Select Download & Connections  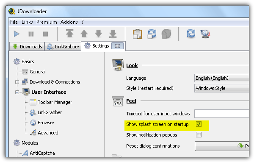55,82
